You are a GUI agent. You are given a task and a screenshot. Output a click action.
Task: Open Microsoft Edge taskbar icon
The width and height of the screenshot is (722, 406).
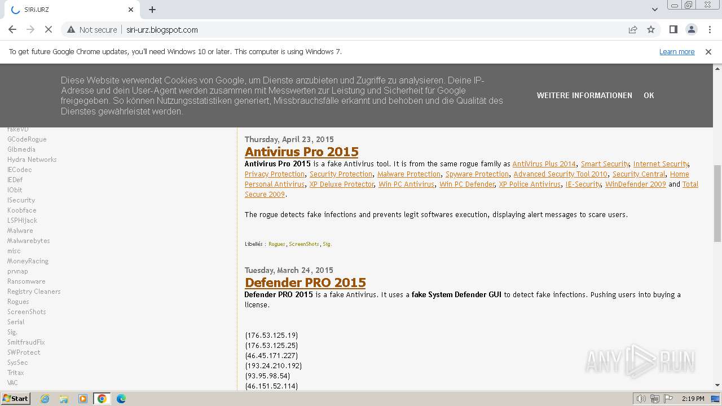(121, 398)
